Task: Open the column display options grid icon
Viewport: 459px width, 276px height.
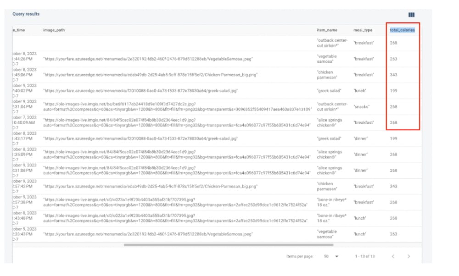Action: pos(411,14)
